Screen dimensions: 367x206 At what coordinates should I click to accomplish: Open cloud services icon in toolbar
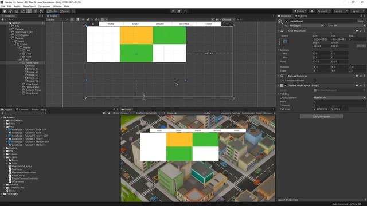click(x=312, y=11)
